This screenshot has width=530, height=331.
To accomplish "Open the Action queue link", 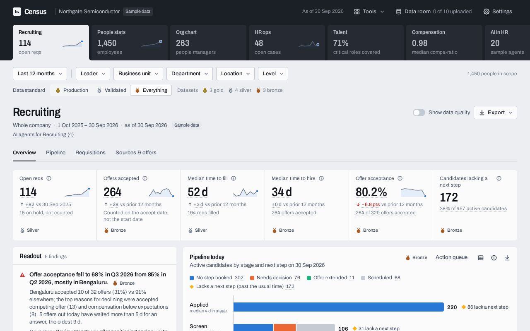I will point(451,257).
